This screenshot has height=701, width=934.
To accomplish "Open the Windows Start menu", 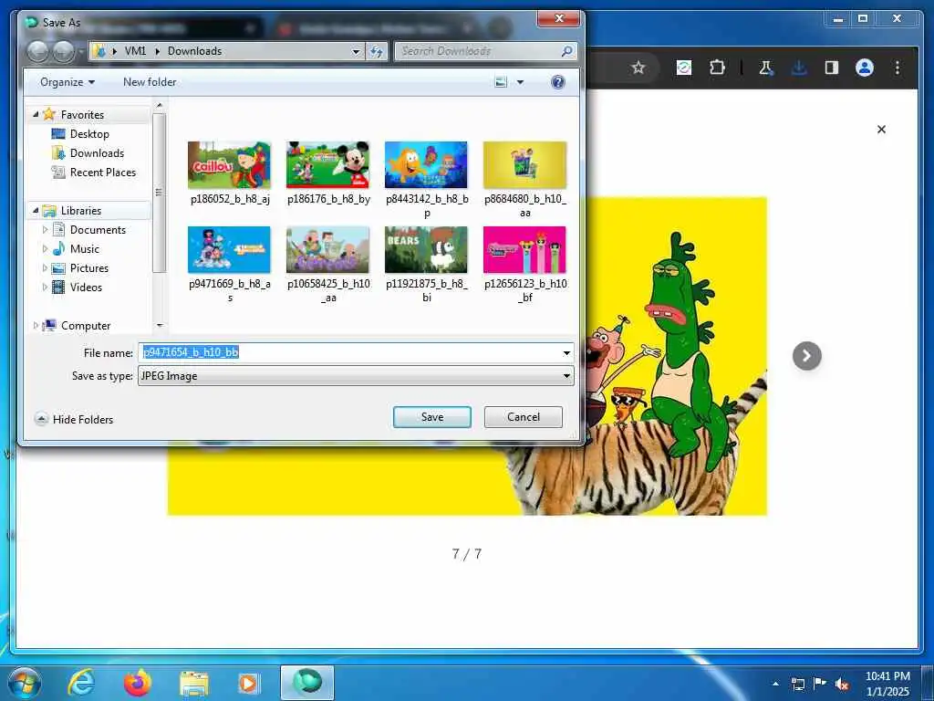I will 25,683.
